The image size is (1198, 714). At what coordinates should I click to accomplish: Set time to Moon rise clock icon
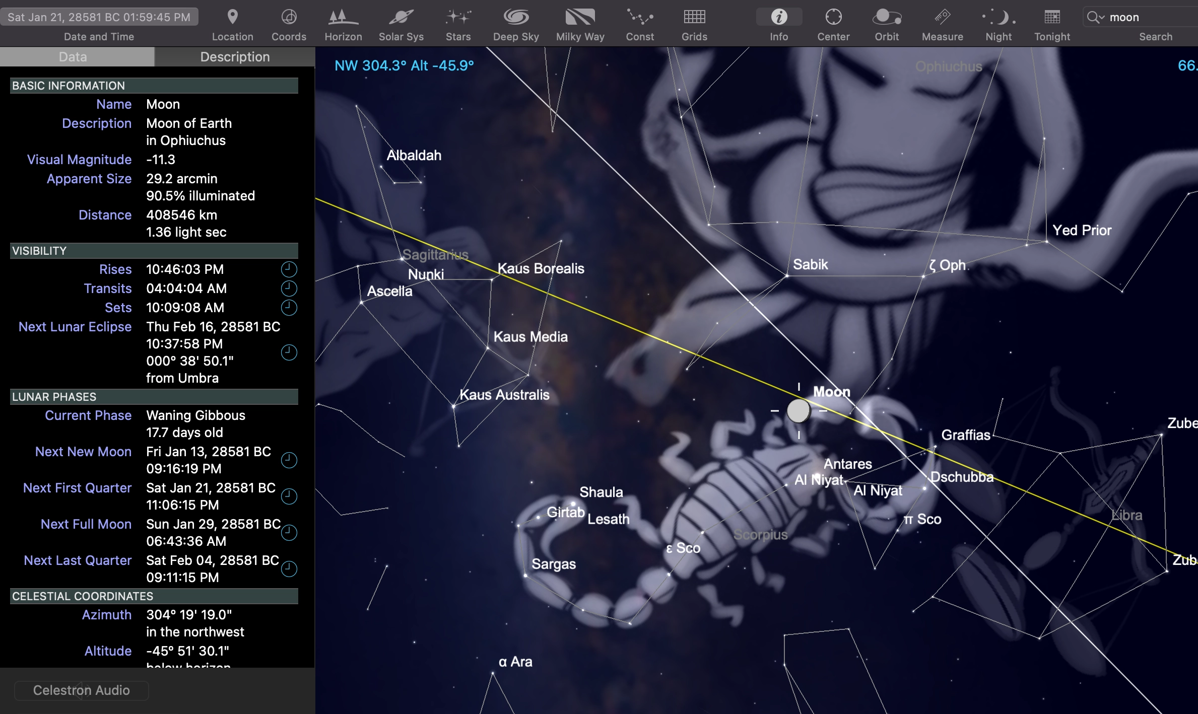pos(289,269)
